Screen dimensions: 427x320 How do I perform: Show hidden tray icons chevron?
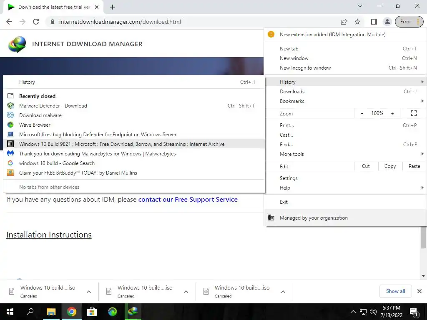click(x=353, y=312)
